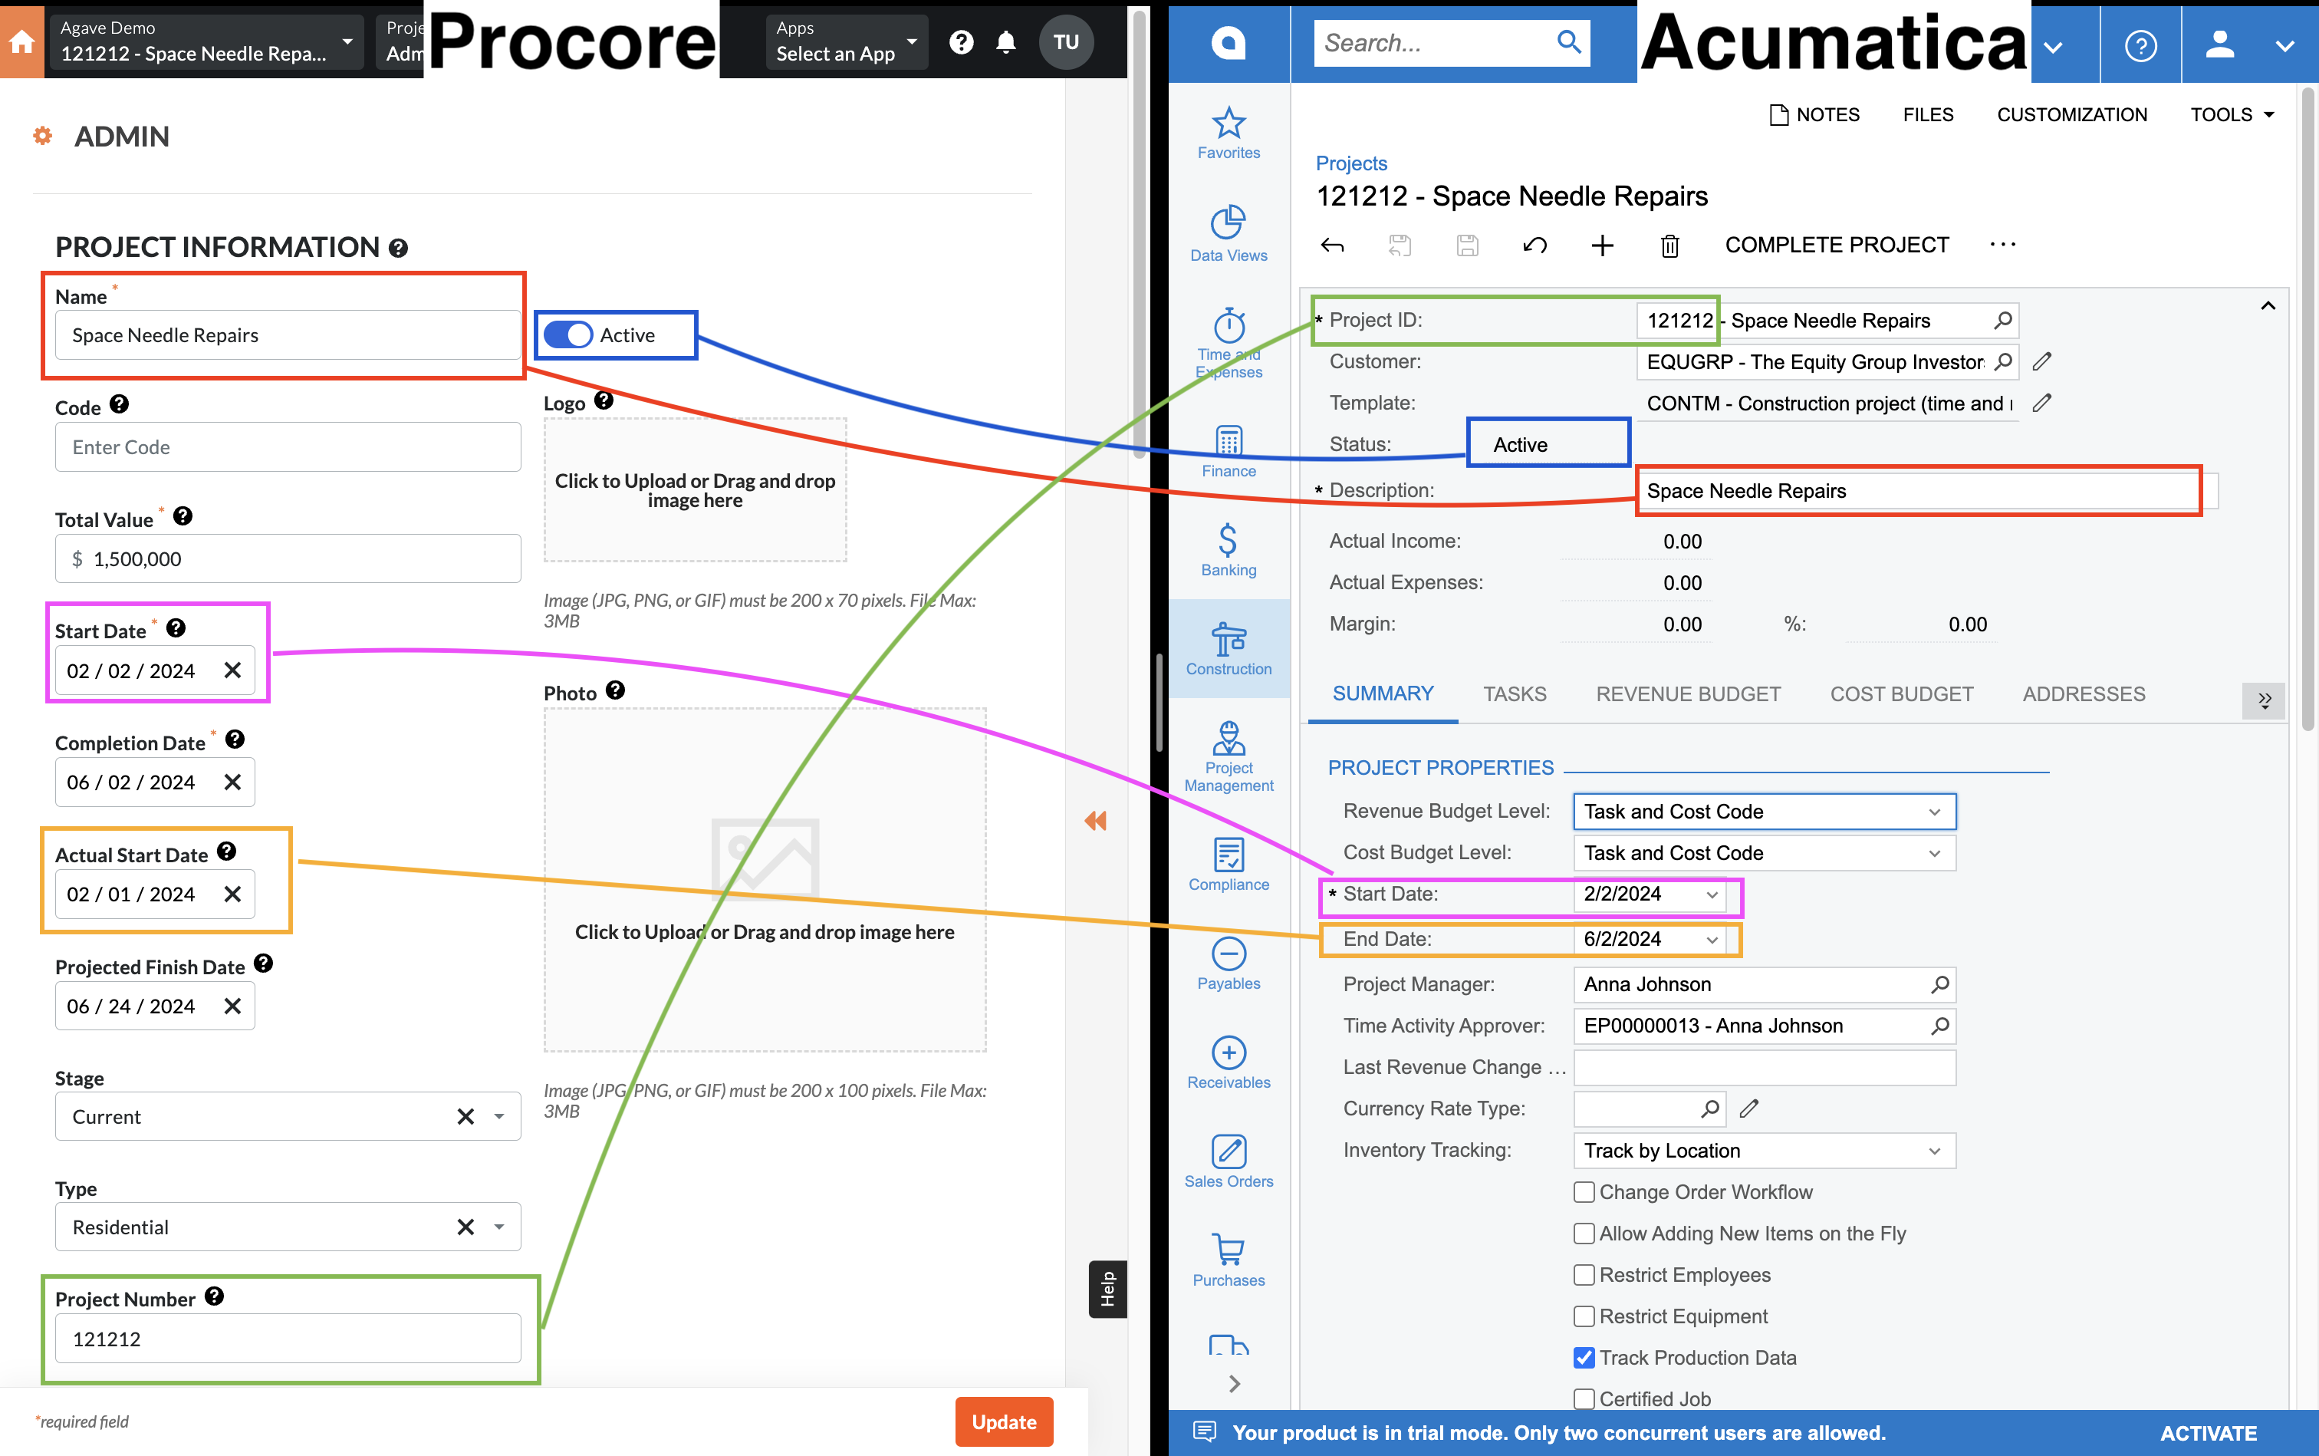
Task: Open Procore help question mark icon
Action: coord(961,41)
